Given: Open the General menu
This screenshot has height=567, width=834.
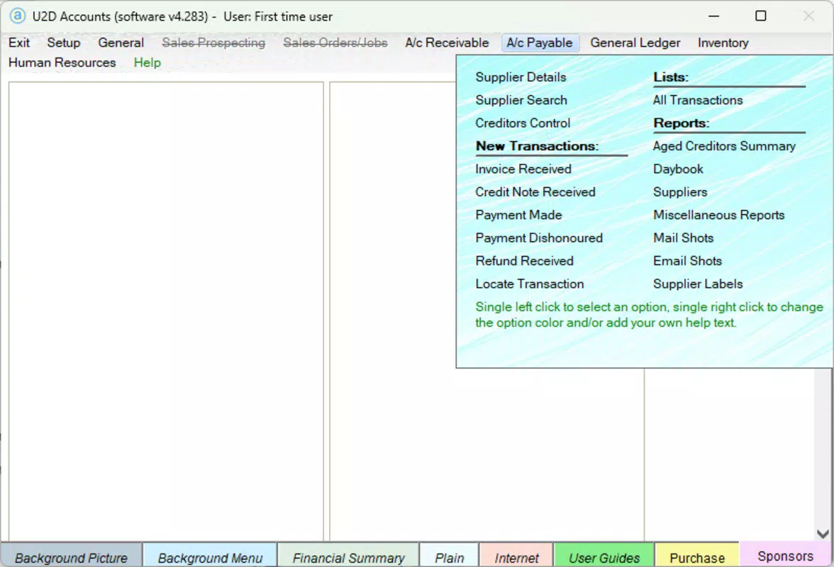Looking at the screenshot, I should pyautogui.click(x=121, y=43).
